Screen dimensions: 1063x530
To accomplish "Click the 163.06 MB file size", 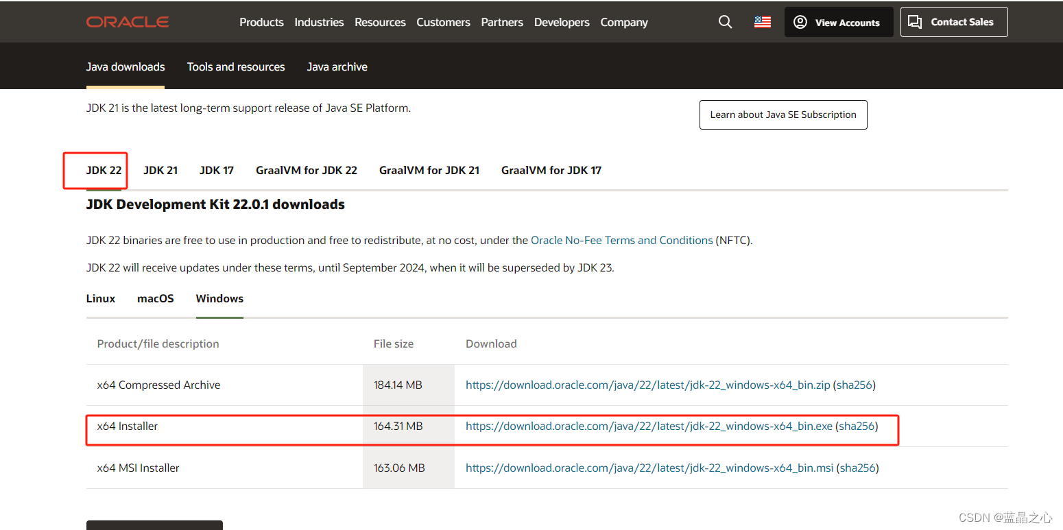I will (x=399, y=468).
